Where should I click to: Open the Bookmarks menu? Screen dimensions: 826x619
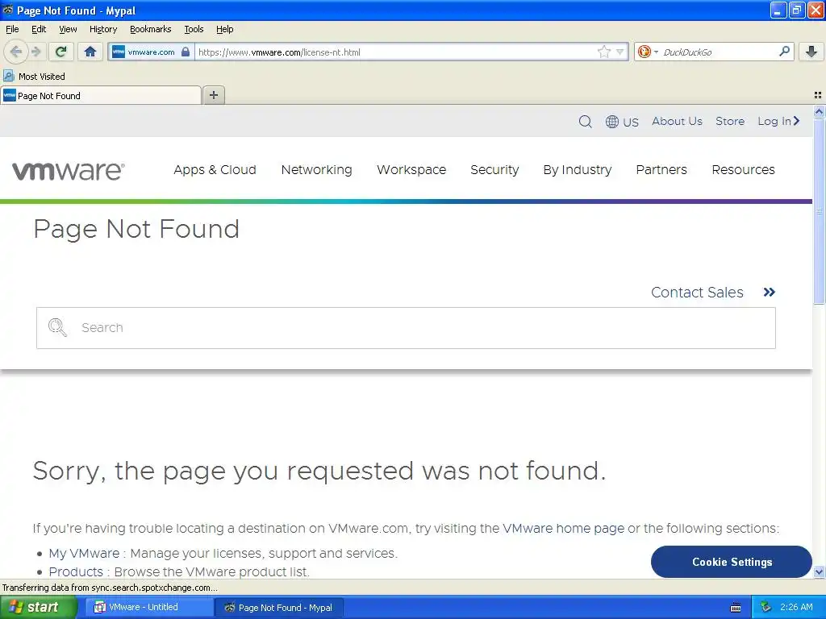click(151, 29)
